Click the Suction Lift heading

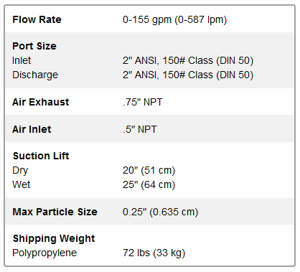click(41, 156)
